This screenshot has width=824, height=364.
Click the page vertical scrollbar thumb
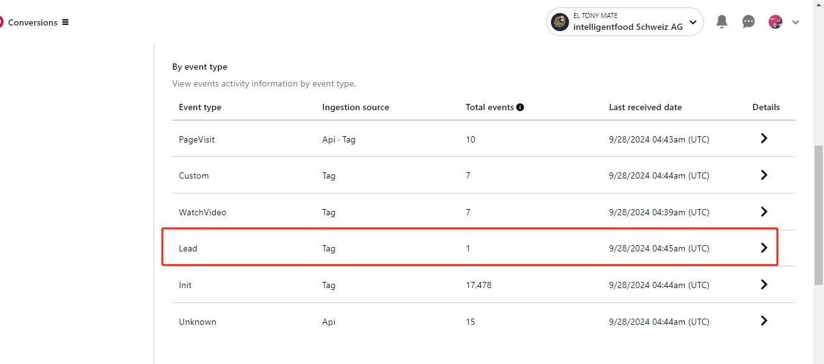tap(819, 215)
